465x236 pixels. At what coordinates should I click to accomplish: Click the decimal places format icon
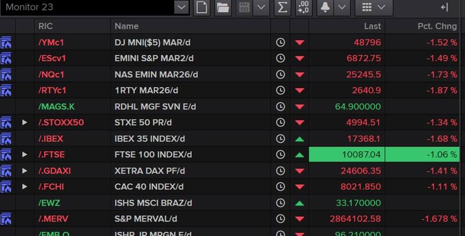point(303,8)
